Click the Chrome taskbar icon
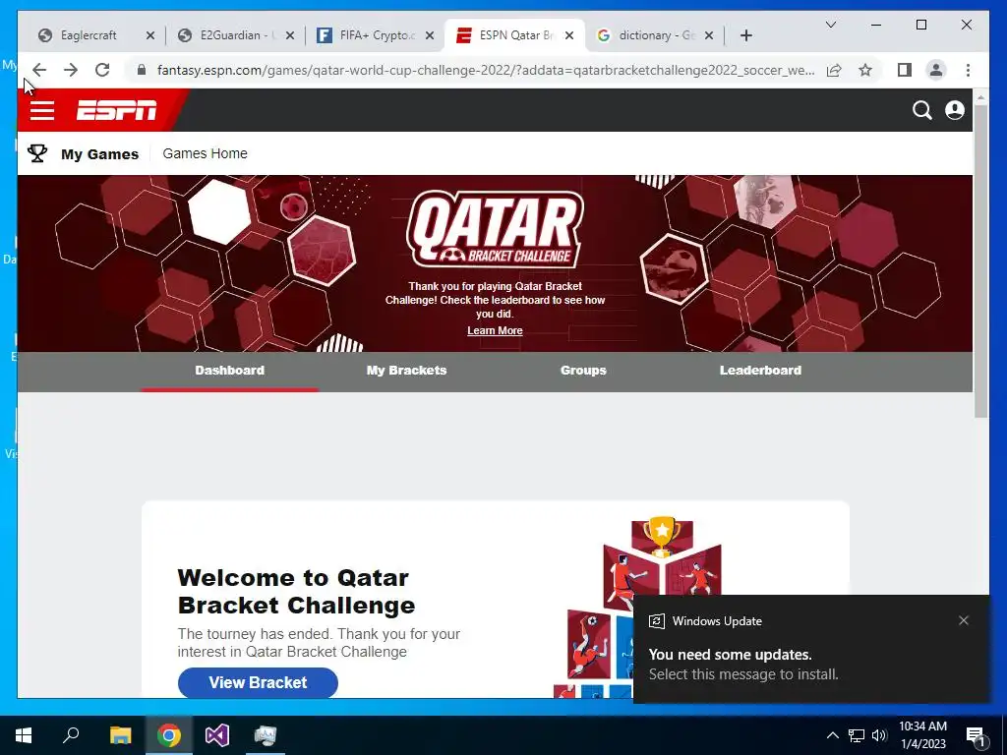Image resolution: width=1007 pixels, height=755 pixels. coord(169,735)
